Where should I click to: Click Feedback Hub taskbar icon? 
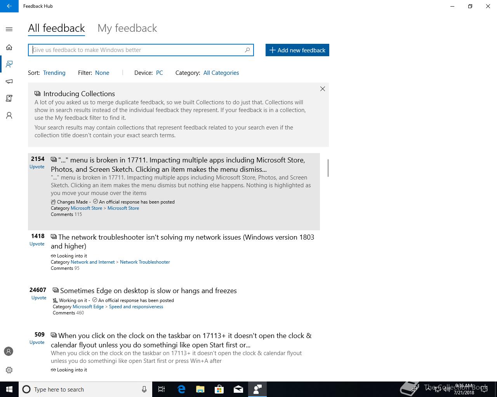[257, 389]
